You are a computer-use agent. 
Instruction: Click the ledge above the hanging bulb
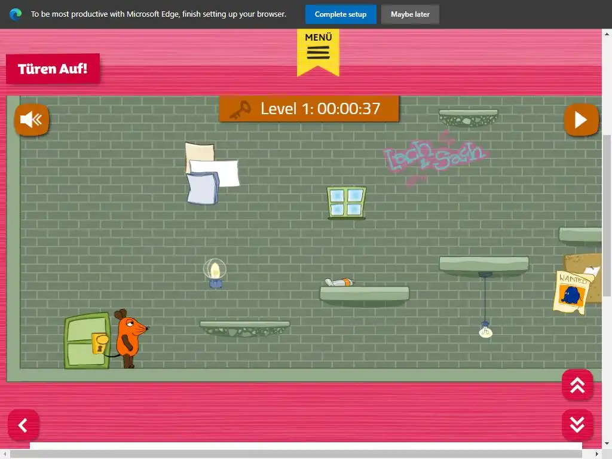[x=484, y=266]
